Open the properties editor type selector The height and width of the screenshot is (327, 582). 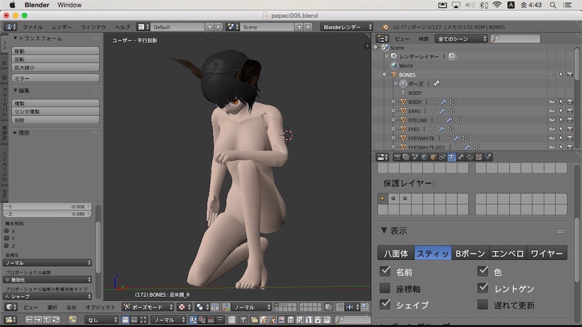pyautogui.click(x=383, y=157)
